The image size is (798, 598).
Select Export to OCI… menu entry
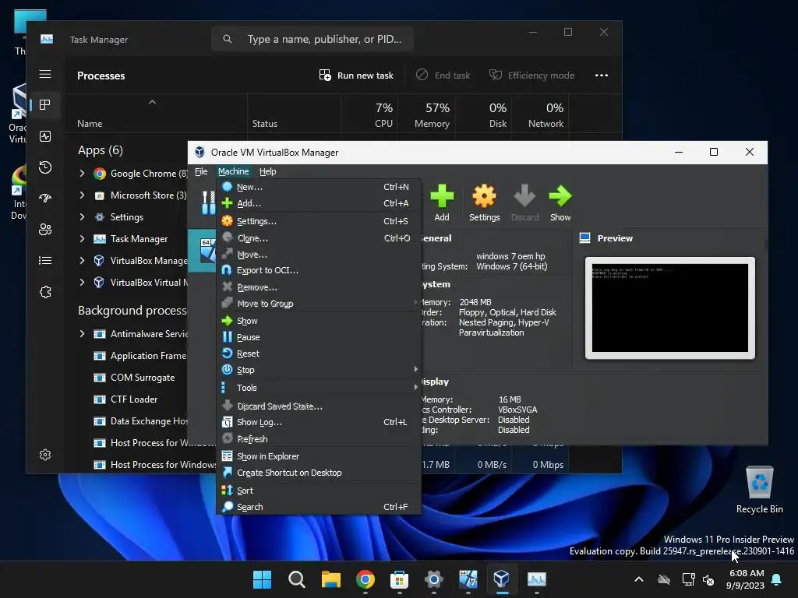[x=319, y=270]
